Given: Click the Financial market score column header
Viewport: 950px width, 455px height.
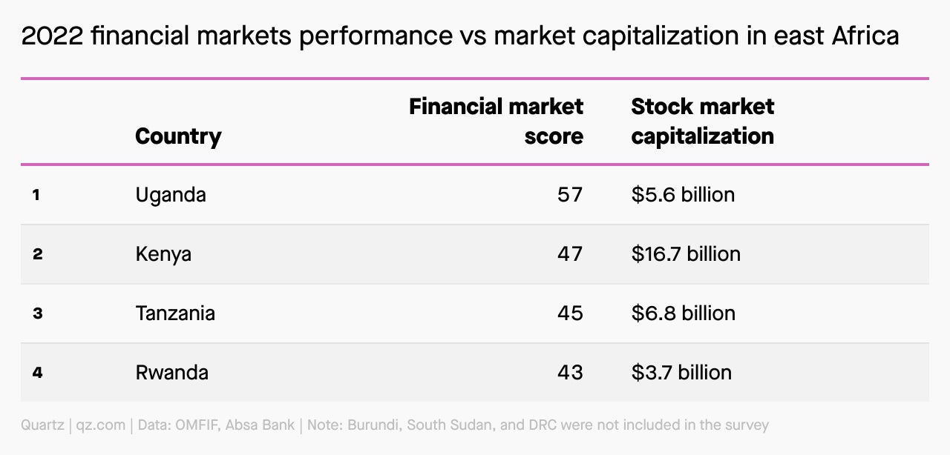Looking at the screenshot, I should pos(497,122).
